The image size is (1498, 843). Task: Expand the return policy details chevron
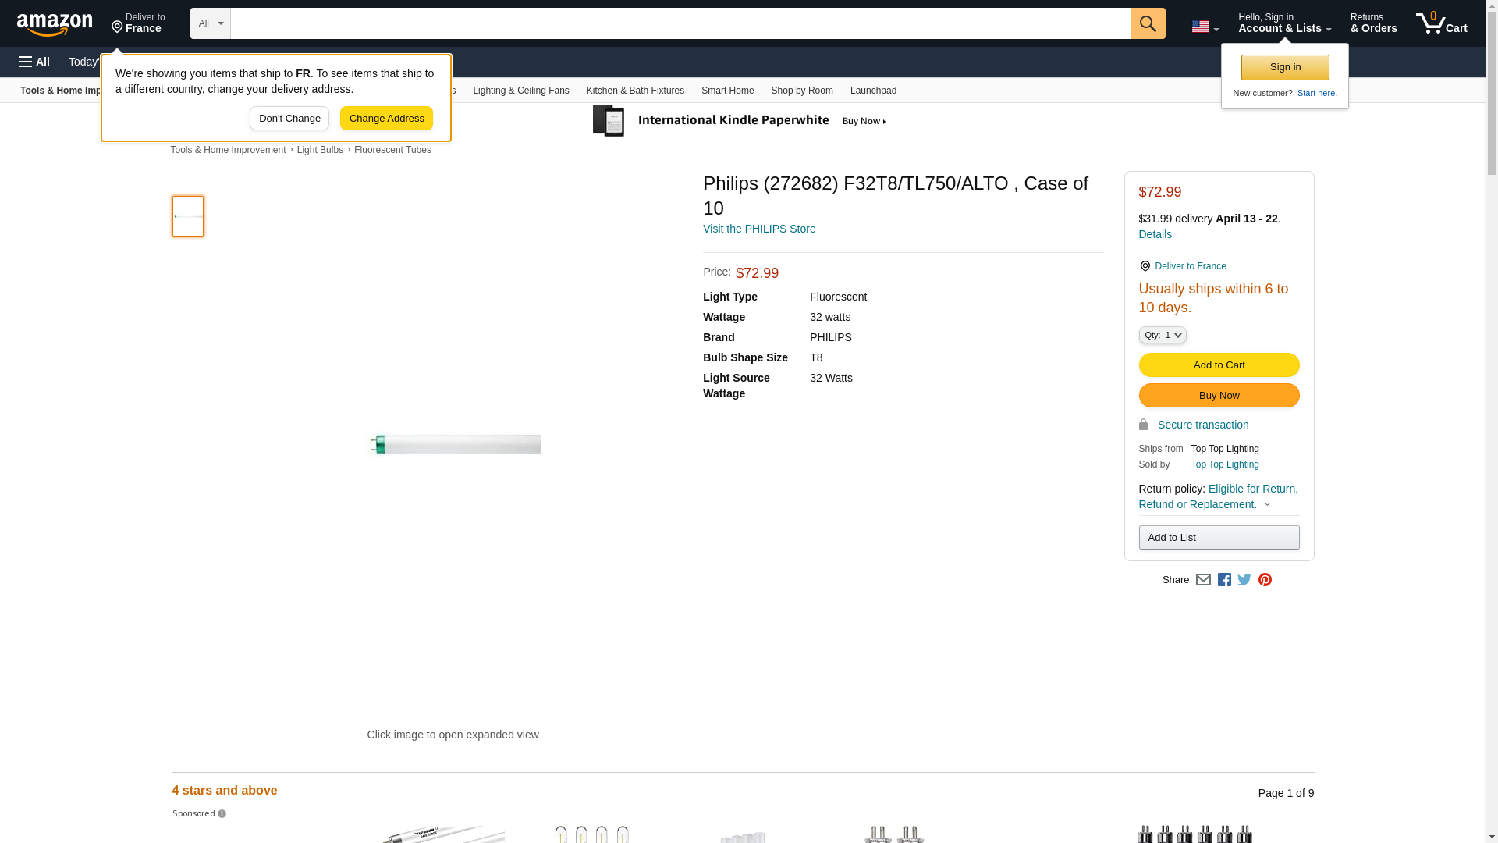[x=1267, y=505]
